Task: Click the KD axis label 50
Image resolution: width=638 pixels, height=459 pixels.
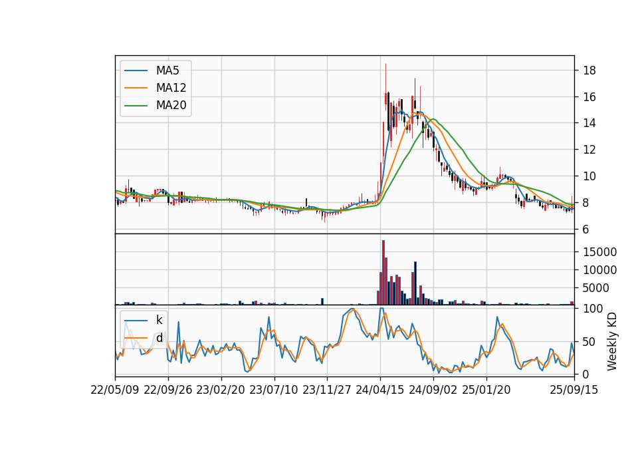Action: (x=589, y=342)
